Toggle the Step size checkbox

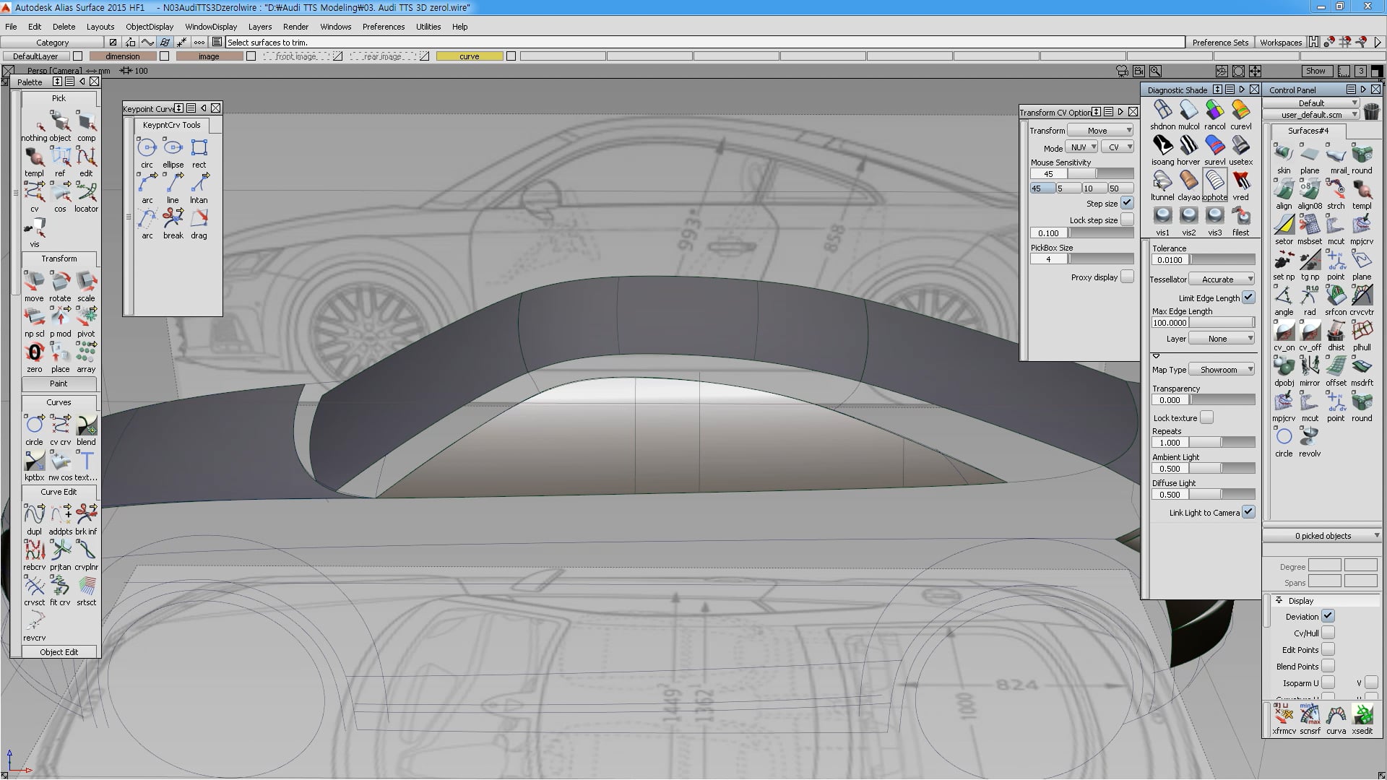pyautogui.click(x=1127, y=203)
